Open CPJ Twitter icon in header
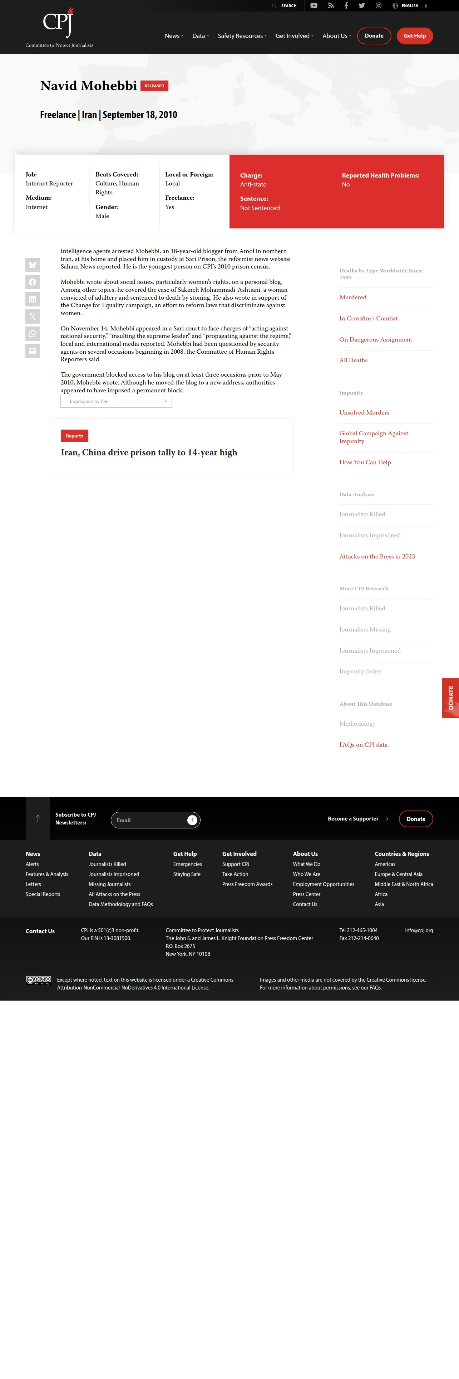459x1379 pixels. click(x=362, y=5)
